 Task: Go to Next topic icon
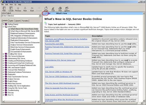(x=25, y=8)
